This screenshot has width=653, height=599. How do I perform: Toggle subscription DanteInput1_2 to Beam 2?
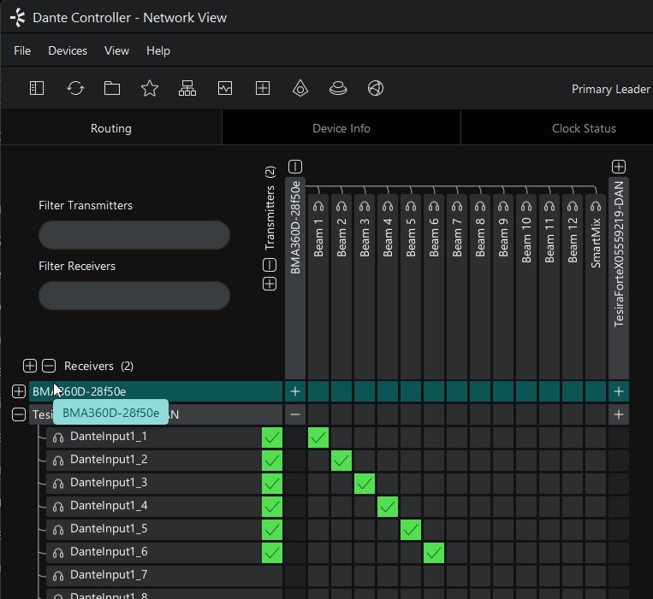341,461
